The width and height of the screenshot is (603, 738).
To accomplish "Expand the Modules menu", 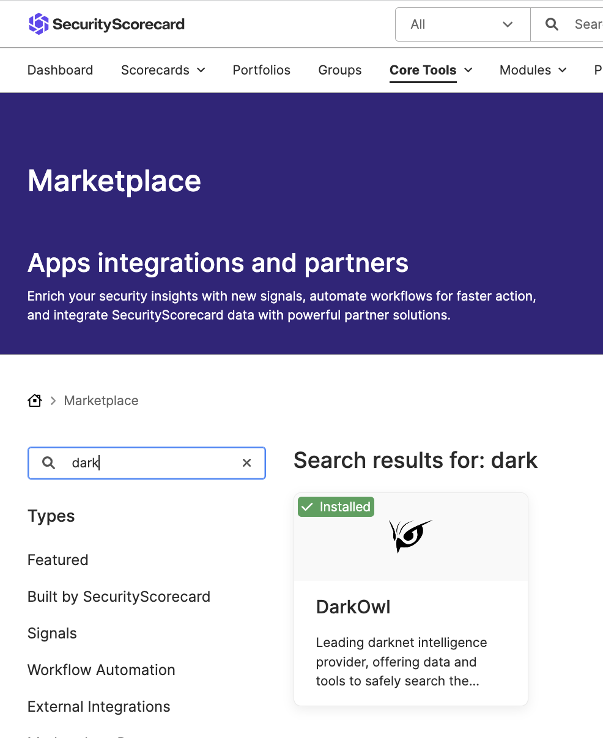I will point(533,70).
